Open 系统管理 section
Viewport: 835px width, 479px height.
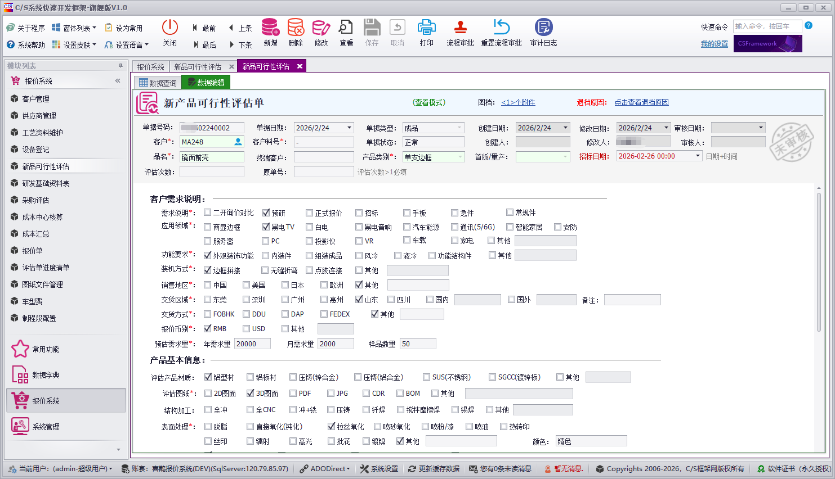(66, 427)
